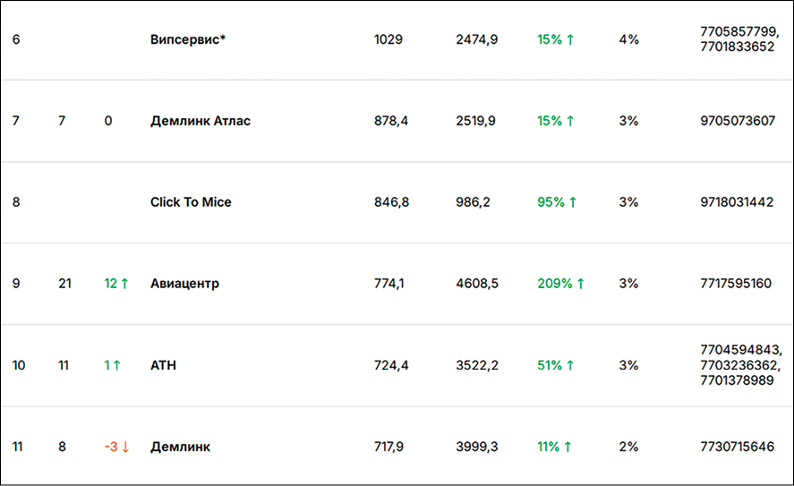
Task: Click the arrow in Випсервис 15% growth cell
Action: pyautogui.click(x=570, y=39)
